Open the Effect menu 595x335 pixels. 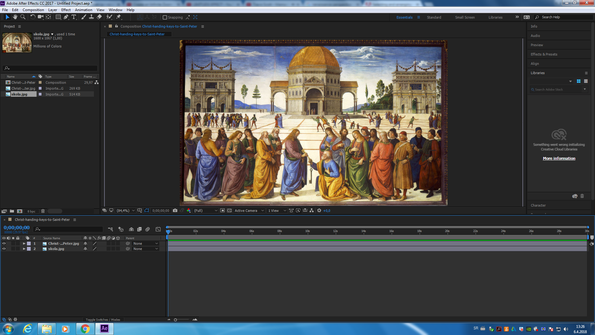click(x=66, y=10)
